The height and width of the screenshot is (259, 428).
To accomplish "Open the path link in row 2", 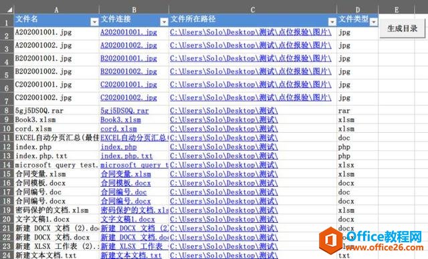I will [x=251, y=33].
